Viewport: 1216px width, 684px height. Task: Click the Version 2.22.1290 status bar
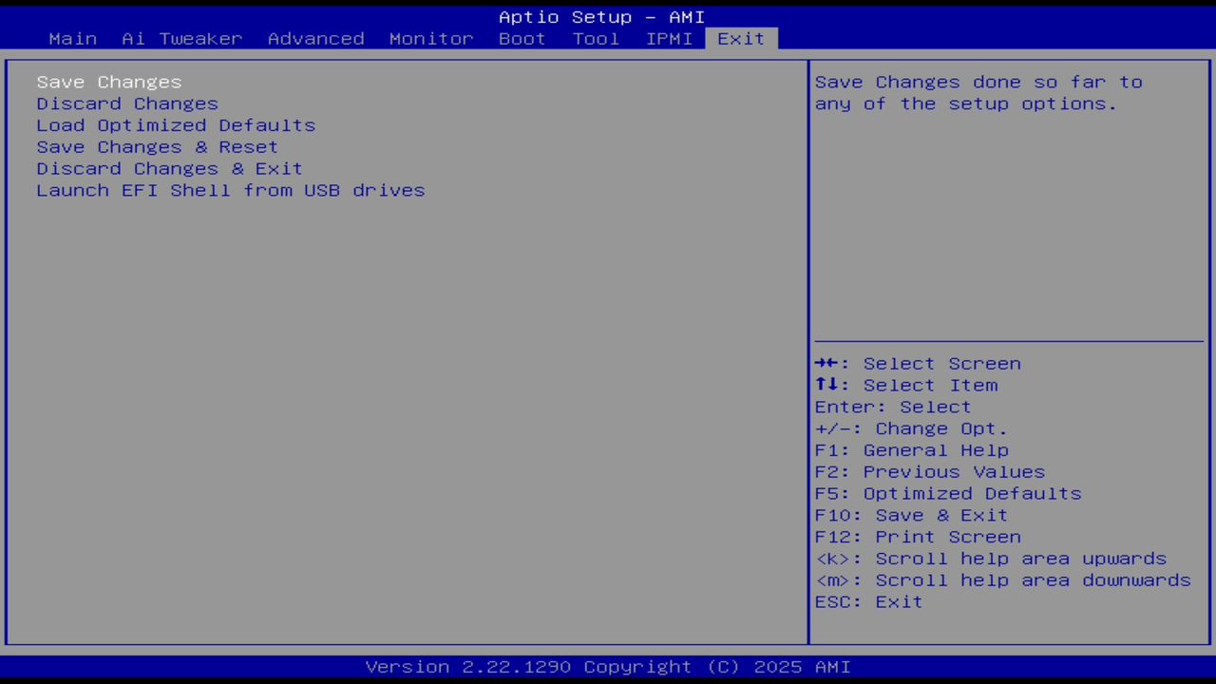pos(608,666)
